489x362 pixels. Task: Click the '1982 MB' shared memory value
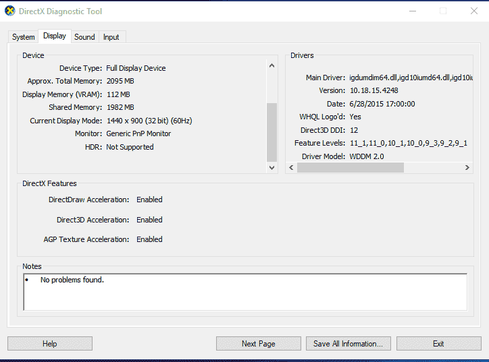pyautogui.click(x=120, y=107)
